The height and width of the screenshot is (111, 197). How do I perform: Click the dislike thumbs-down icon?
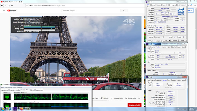pyautogui.click(x=102, y=98)
